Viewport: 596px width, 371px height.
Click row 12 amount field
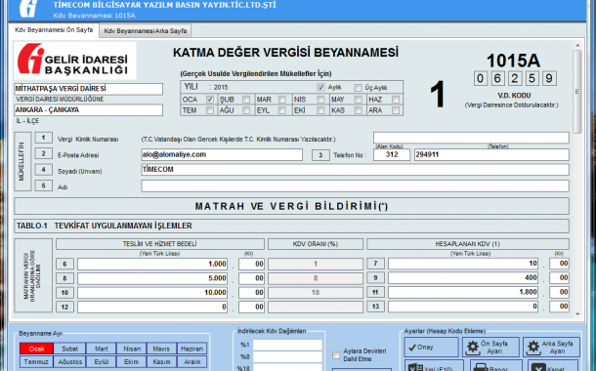click(x=152, y=307)
